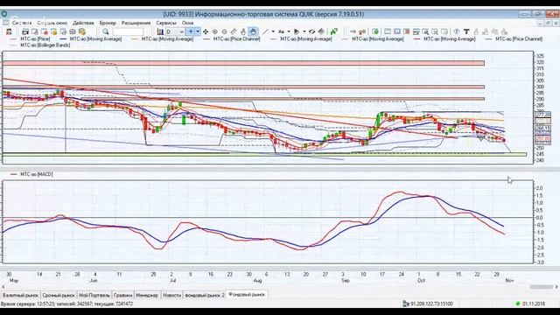Switch to Срочный рынок tab
The height and width of the screenshot is (315, 560).
coord(59,296)
